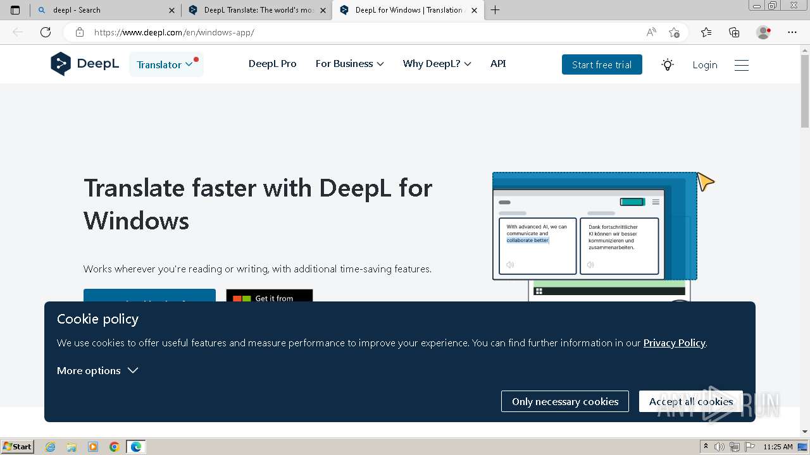Screen dimensions: 810x455
Task: Open Edge Settings and more menu
Action: click(x=792, y=32)
